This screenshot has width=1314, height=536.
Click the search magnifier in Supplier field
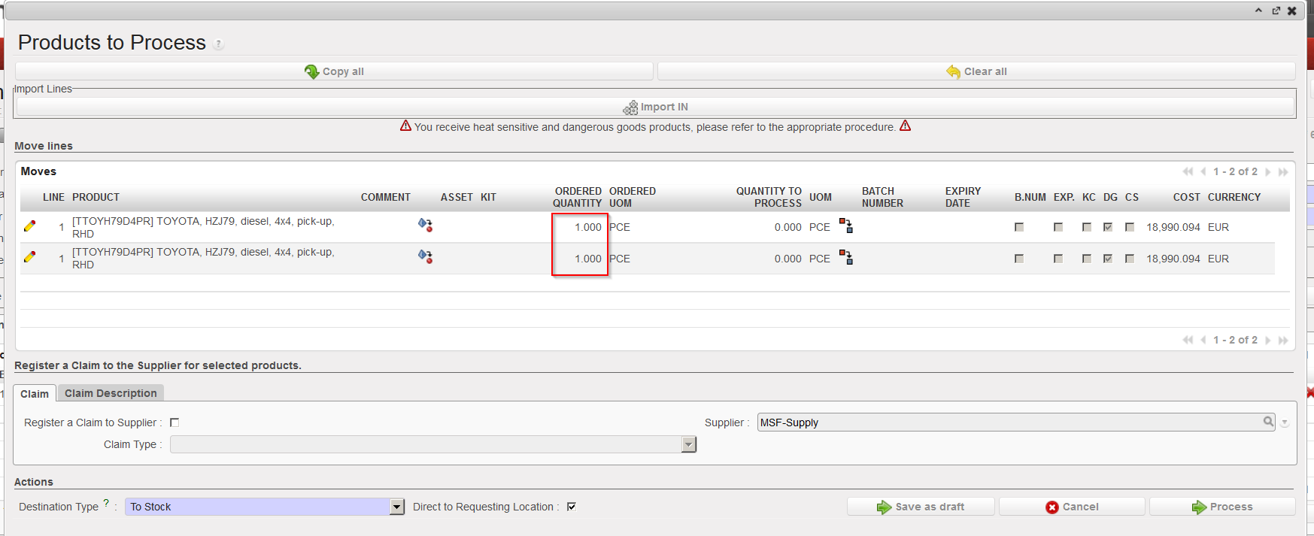point(1268,422)
